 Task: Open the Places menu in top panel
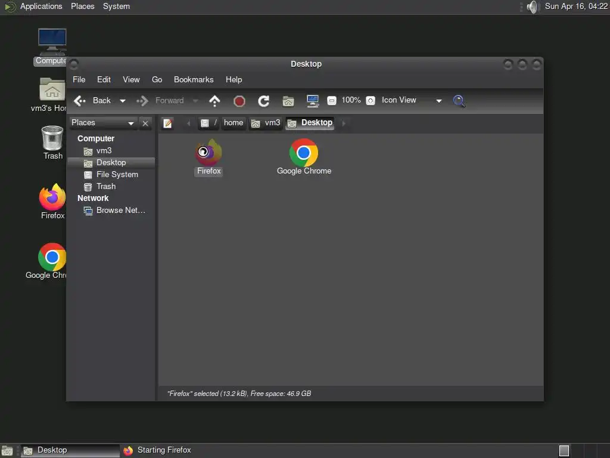click(82, 6)
